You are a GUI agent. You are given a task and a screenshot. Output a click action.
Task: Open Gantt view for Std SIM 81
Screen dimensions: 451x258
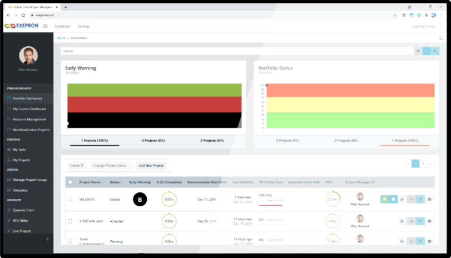[x=403, y=199]
